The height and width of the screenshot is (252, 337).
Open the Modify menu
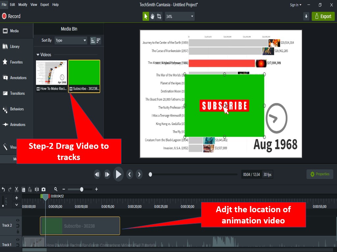click(x=23, y=5)
